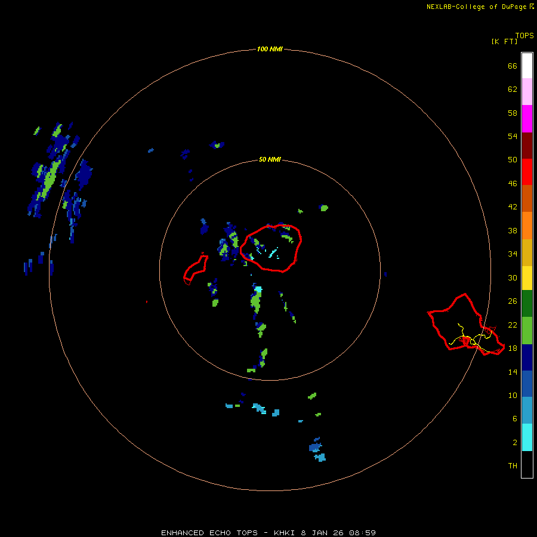The height and width of the screenshot is (537, 537).
Task: Click the legend value 66
Action: tap(513, 66)
